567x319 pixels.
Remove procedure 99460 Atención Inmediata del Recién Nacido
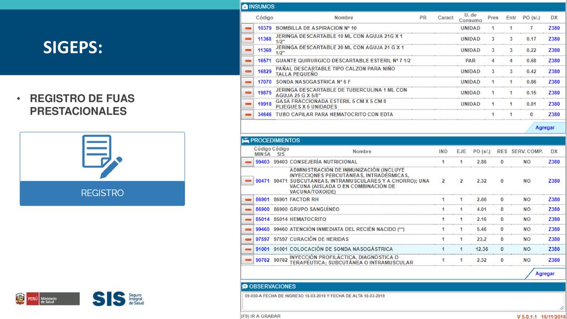pos(248,229)
